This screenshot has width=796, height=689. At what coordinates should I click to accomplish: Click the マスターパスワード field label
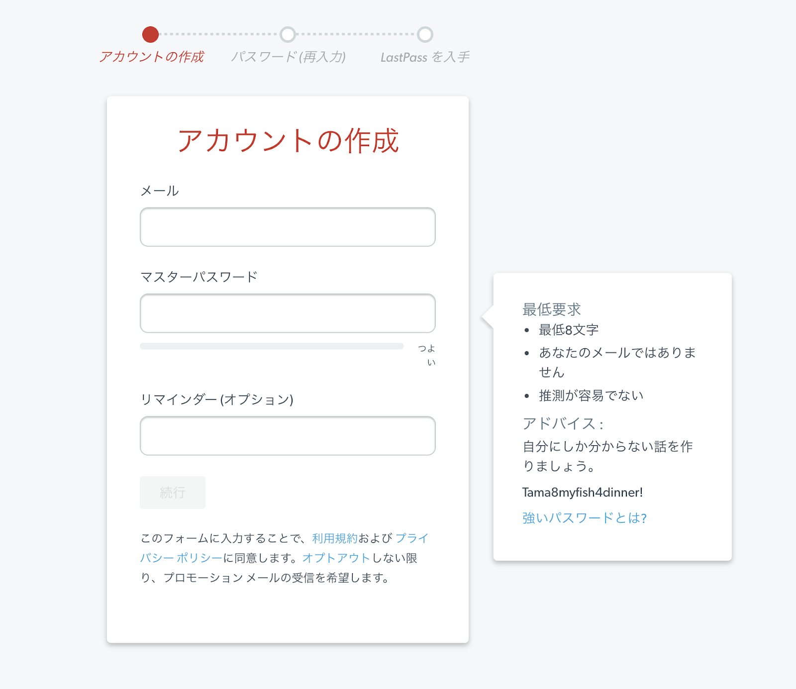click(199, 277)
